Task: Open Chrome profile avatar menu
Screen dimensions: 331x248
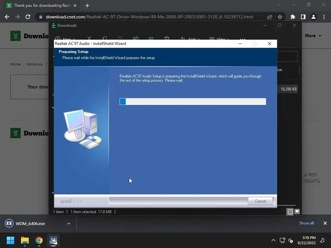Action: click(x=314, y=17)
